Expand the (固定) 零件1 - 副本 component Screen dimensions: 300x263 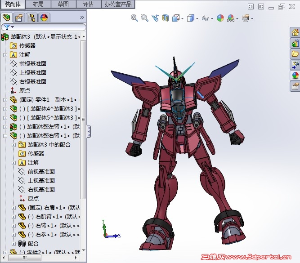click(5, 100)
